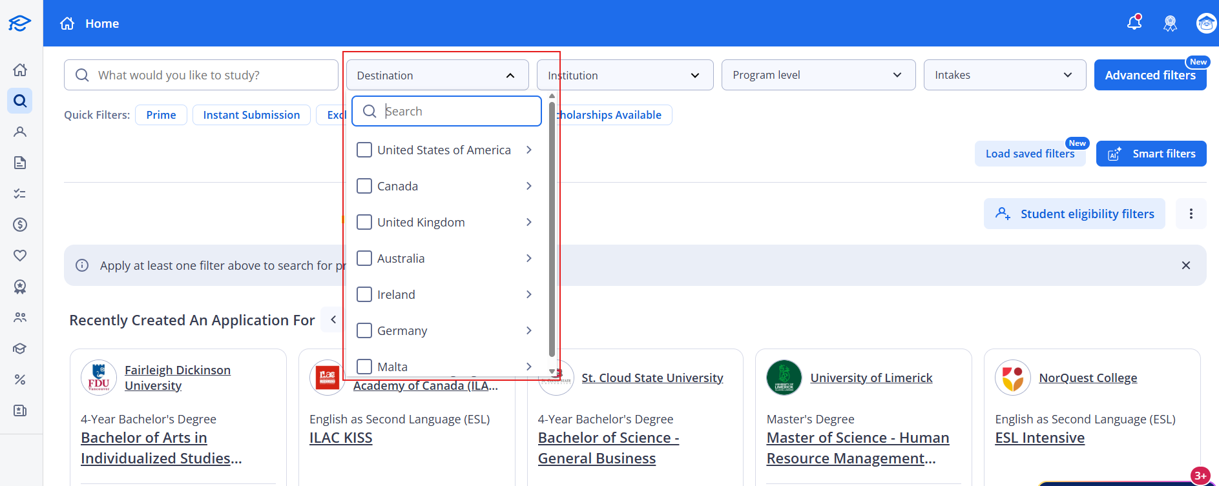This screenshot has height=486, width=1219.
Task: Open University of Limerick link
Action: (x=871, y=378)
